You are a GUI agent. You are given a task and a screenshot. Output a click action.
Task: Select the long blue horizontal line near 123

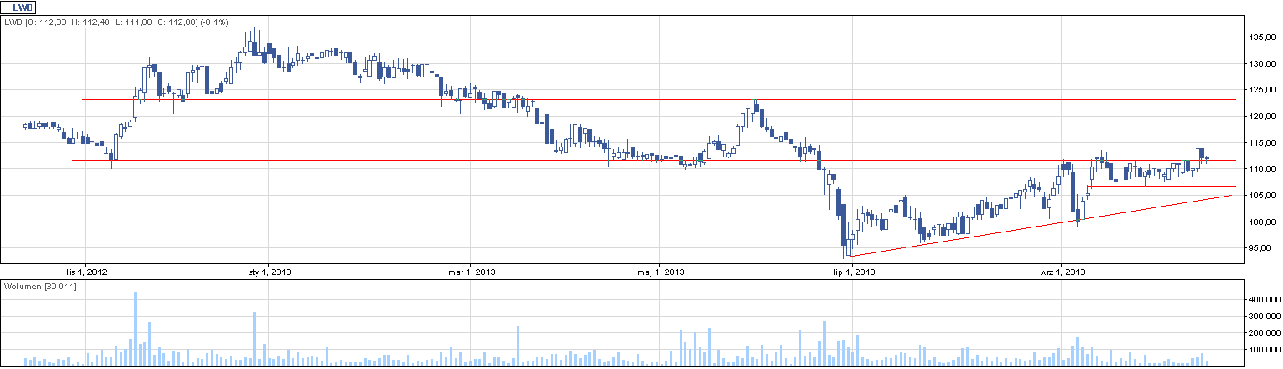(658, 100)
